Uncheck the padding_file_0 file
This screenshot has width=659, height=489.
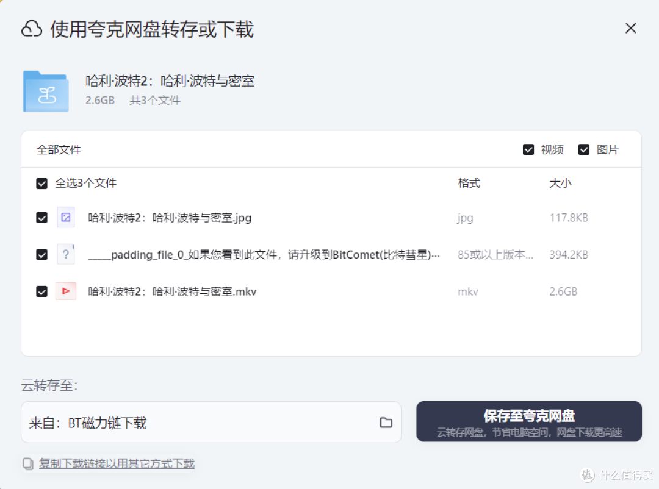tap(41, 255)
